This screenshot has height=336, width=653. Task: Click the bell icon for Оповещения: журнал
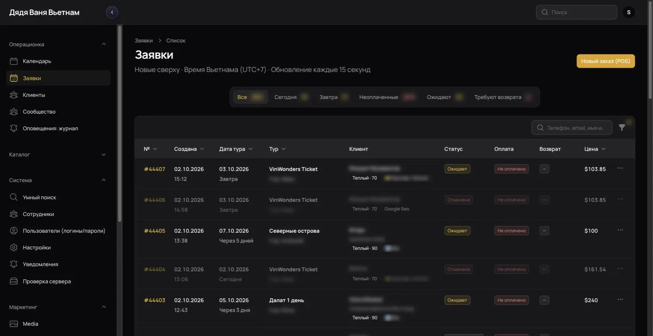14,129
